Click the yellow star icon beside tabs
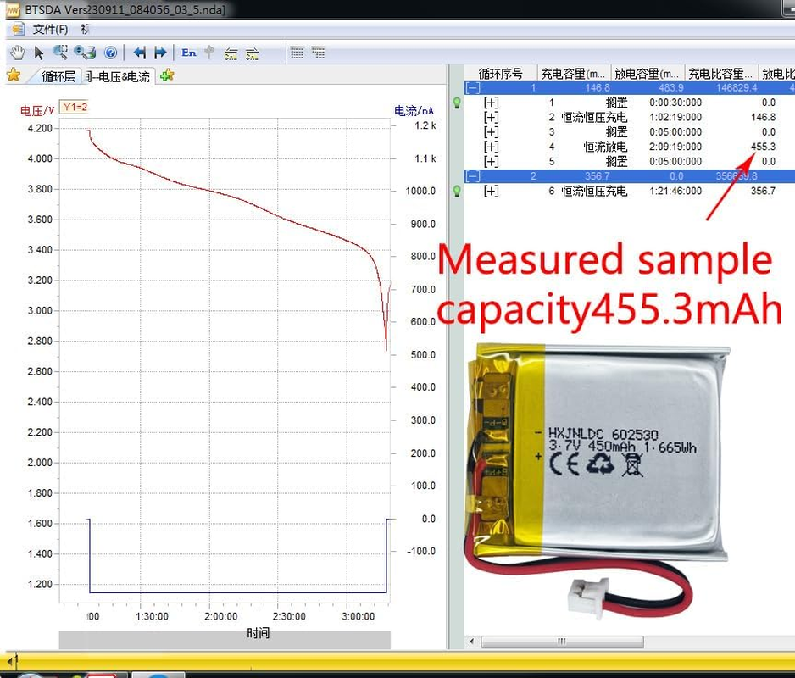This screenshot has width=795, height=678. click(x=14, y=75)
